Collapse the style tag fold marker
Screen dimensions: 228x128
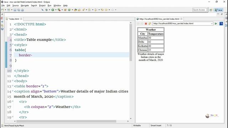(x=13, y=44)
